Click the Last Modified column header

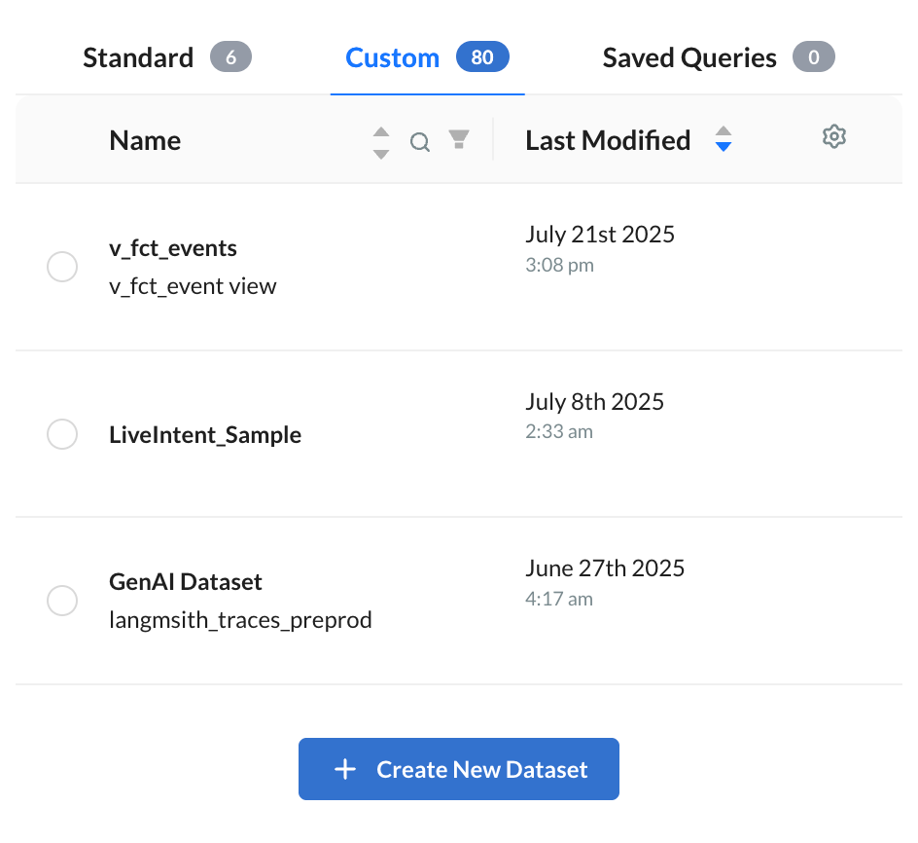click(x=608, y=140)
